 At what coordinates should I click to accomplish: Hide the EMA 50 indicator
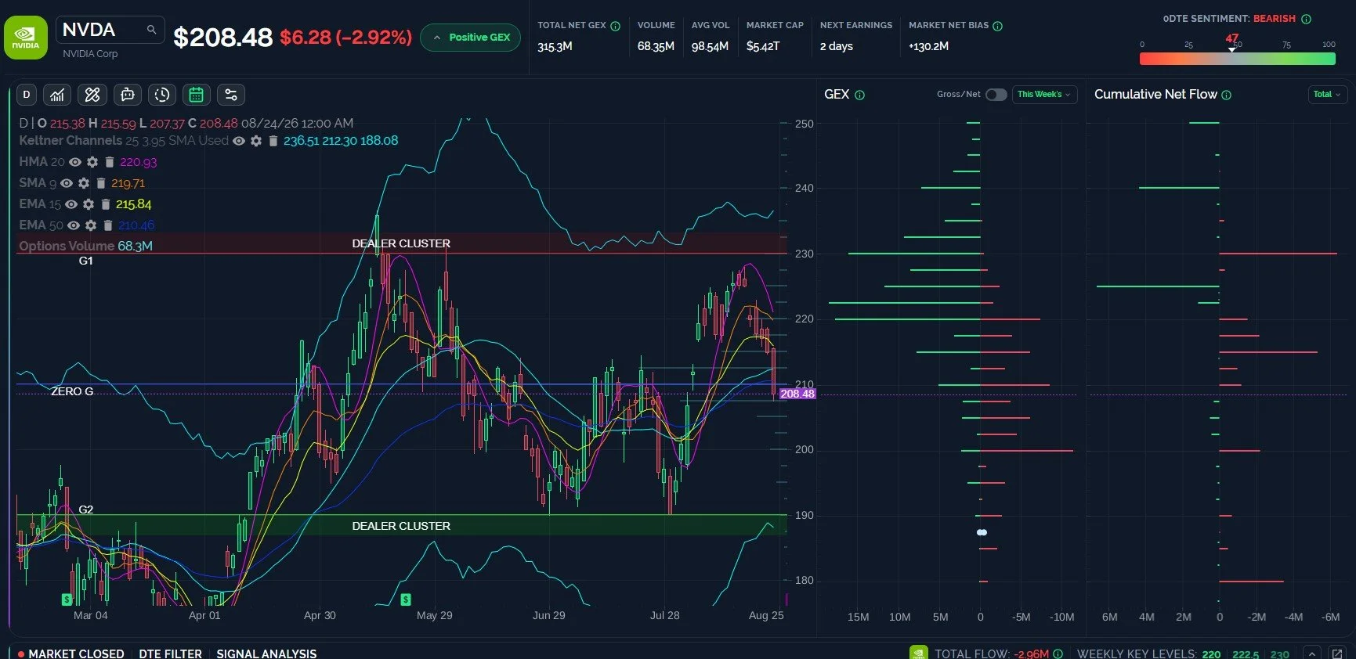74,225
